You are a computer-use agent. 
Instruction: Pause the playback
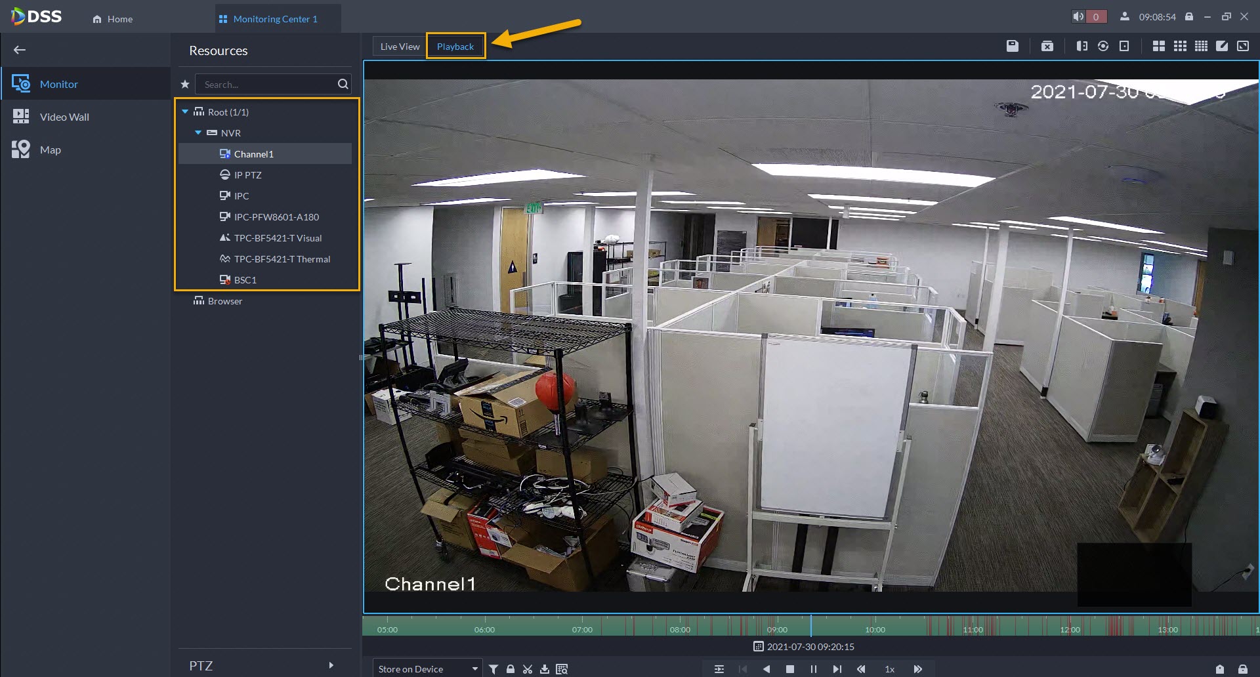pyautogui.click(x=814, y=669)
